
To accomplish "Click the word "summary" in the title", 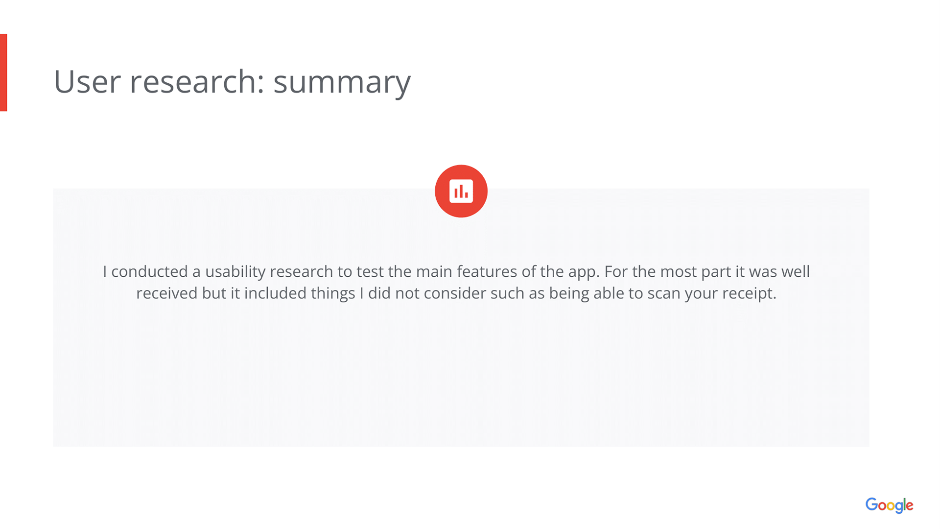I will coord(342,81).
